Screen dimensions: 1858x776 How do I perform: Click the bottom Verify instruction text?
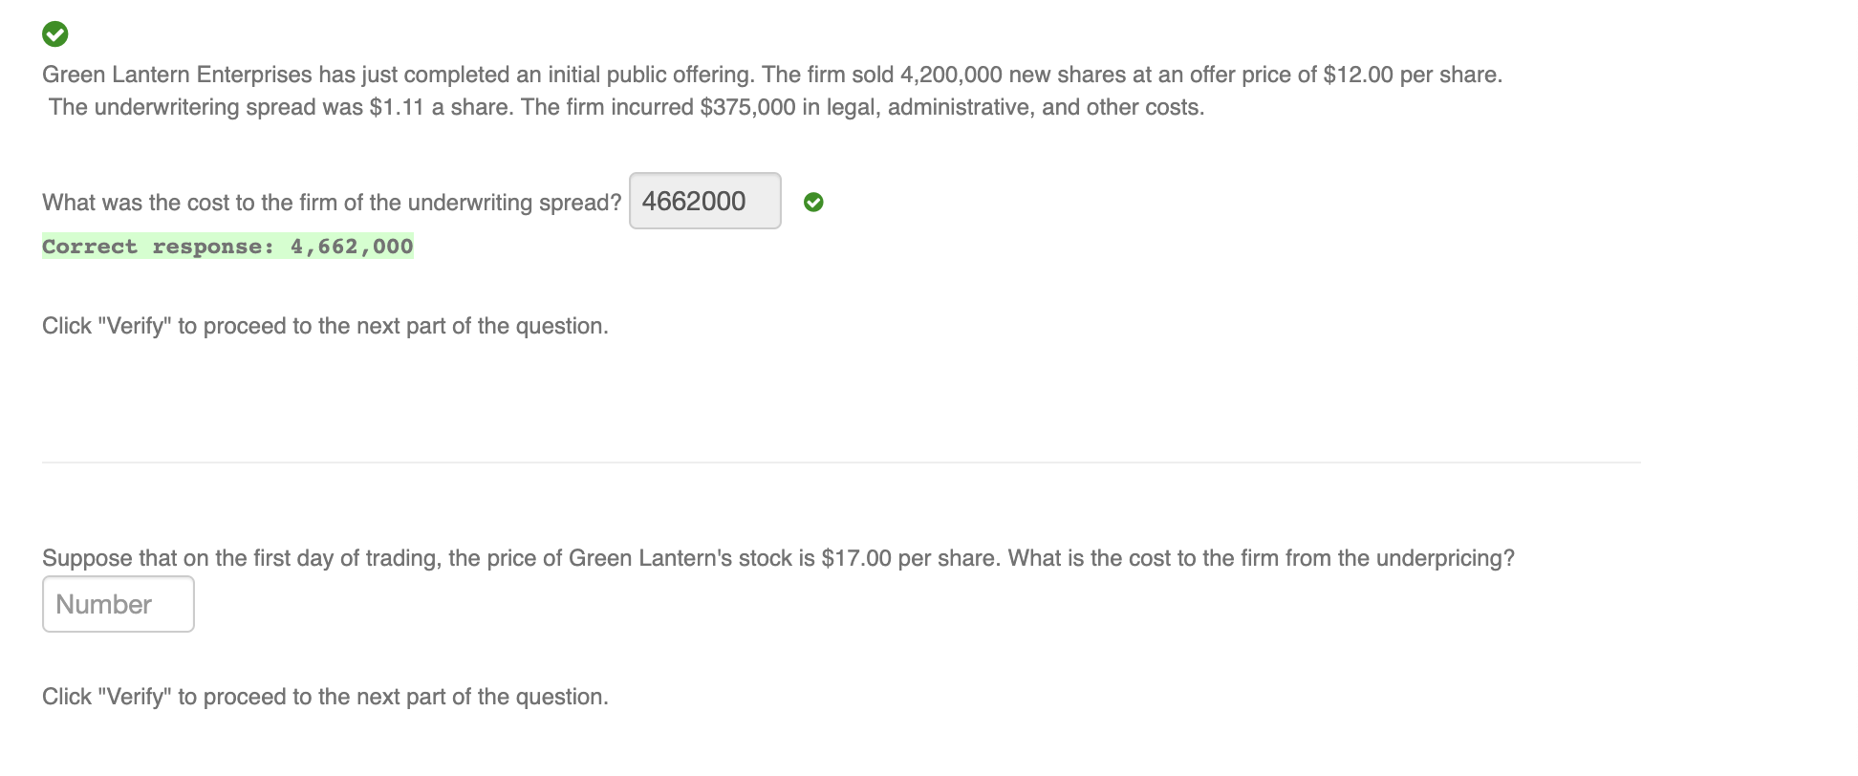(324, 696)
